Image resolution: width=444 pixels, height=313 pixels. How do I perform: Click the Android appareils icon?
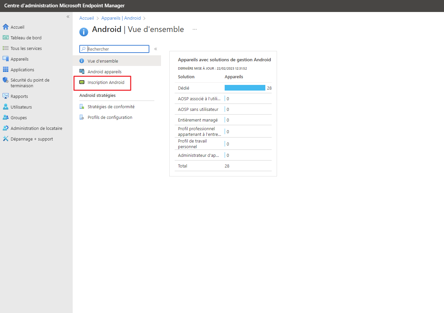pyautogui.click(x=82, y=72)
